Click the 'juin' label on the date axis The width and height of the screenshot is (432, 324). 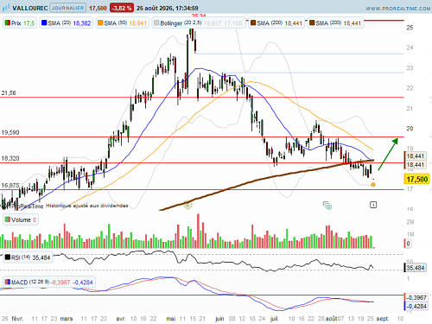[x=219, y=319]
